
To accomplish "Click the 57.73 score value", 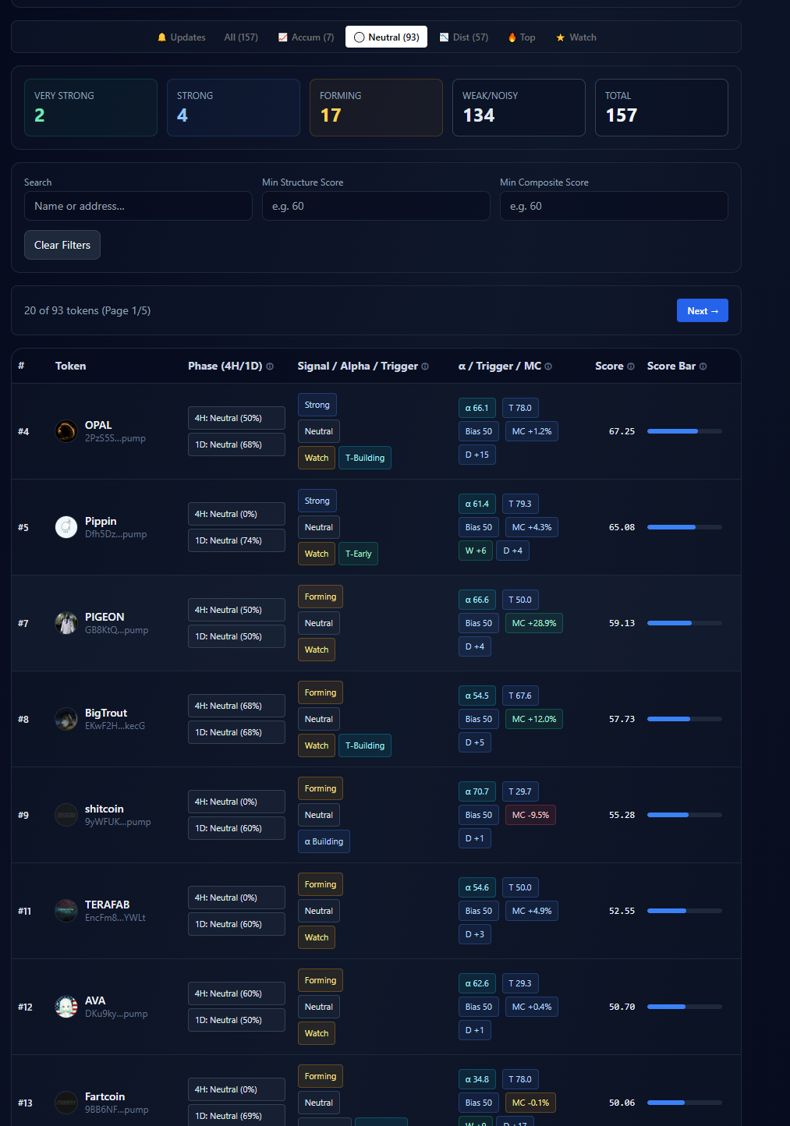I will [622, 719].
